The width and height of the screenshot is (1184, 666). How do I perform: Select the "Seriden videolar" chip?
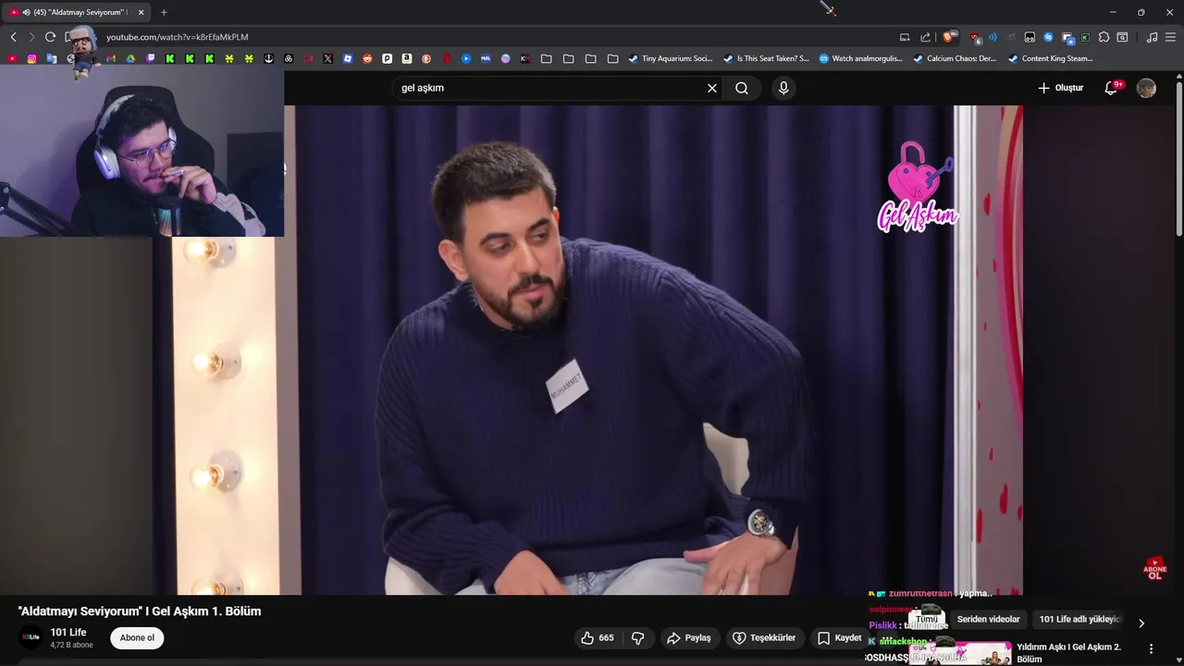tap(988, 620)
